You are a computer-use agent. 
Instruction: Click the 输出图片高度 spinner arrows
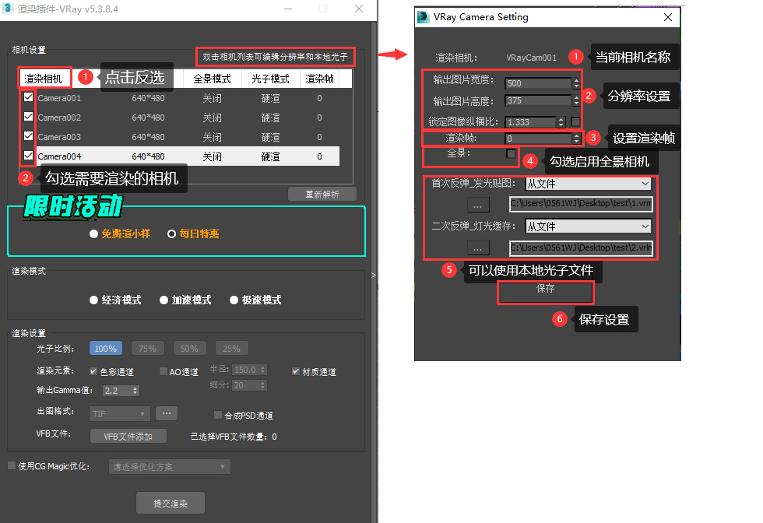[x=576, y=100]
